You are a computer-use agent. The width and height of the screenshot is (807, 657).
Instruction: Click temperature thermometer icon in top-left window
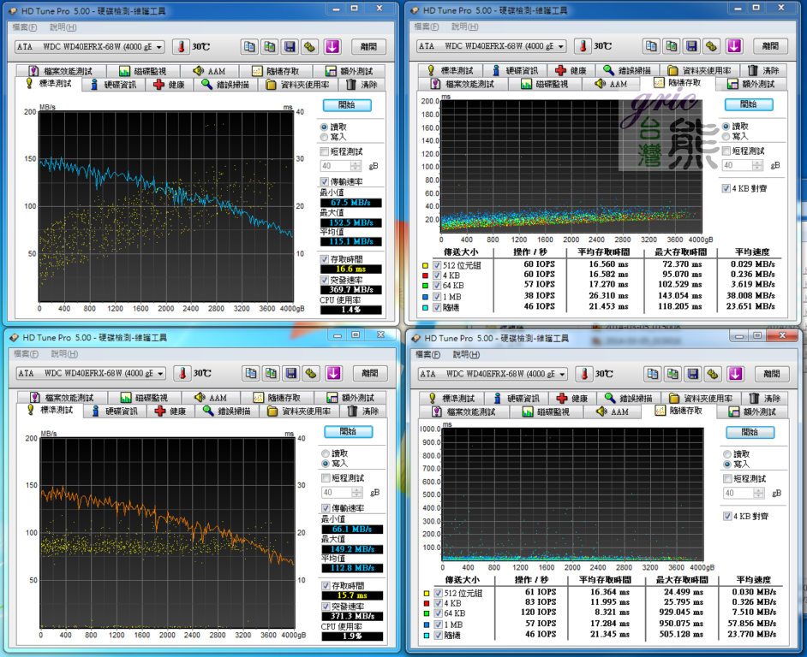(x=182, y=46)
